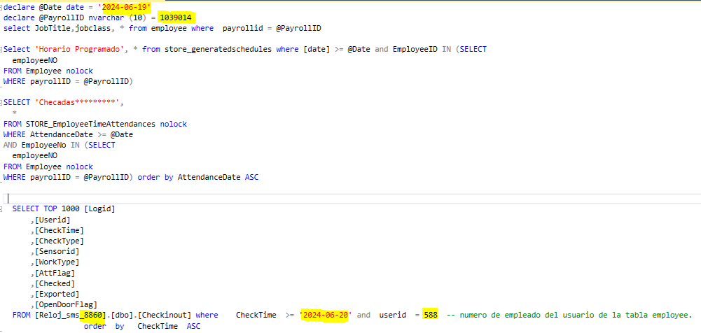This screenshot has height=333, width=701.
Task: Click the [Logid] column
Action: click(x=99, y=209)
